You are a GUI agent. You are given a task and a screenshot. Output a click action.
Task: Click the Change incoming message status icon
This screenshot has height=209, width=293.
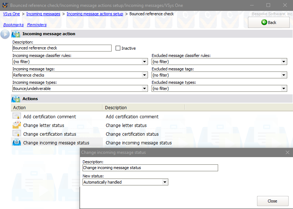16,143
